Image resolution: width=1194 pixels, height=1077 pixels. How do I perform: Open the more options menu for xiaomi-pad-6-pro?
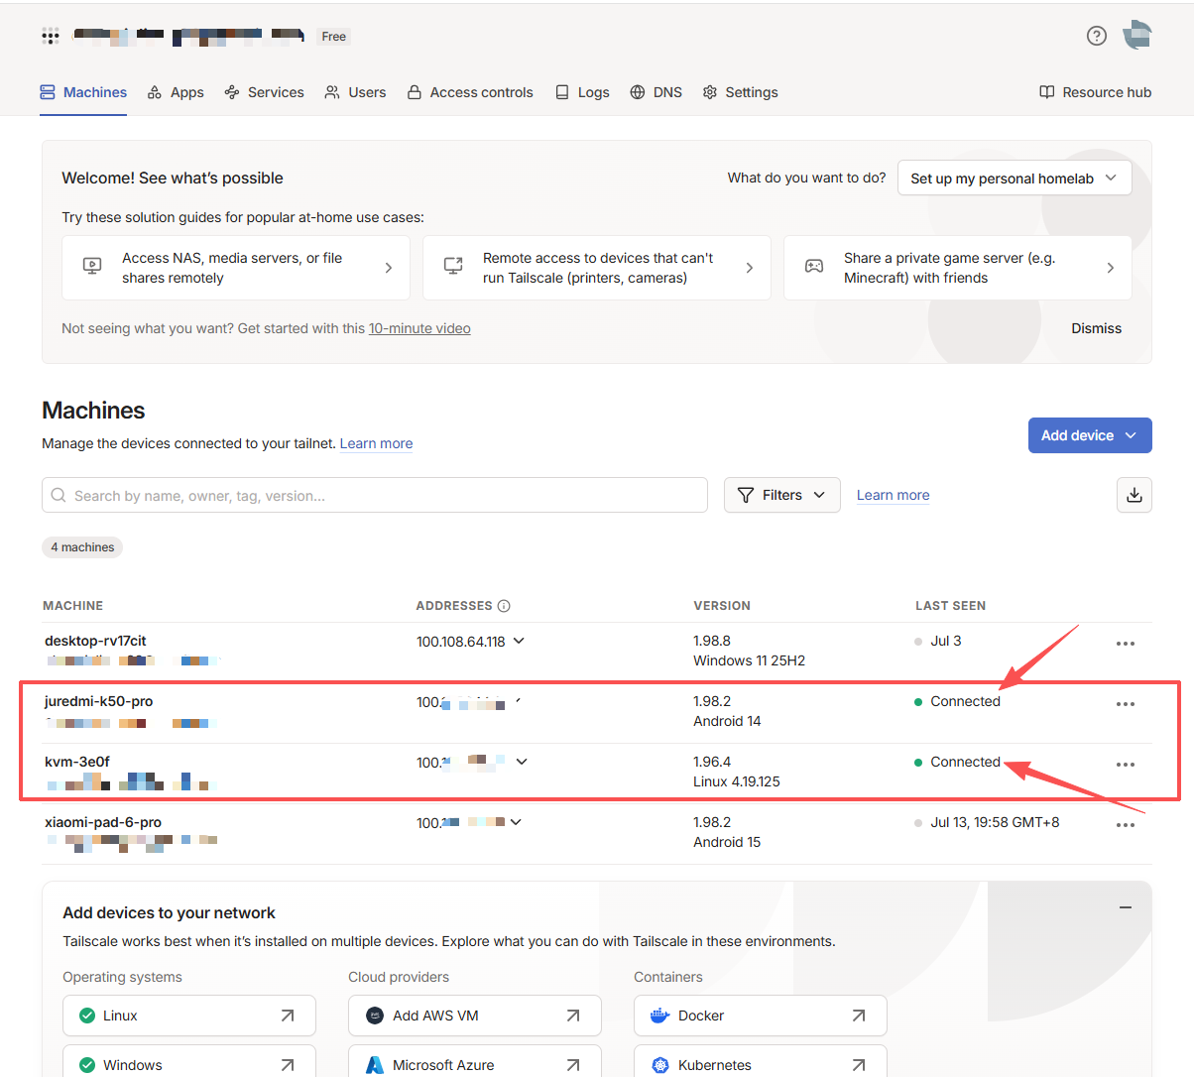click(1126, 825)
